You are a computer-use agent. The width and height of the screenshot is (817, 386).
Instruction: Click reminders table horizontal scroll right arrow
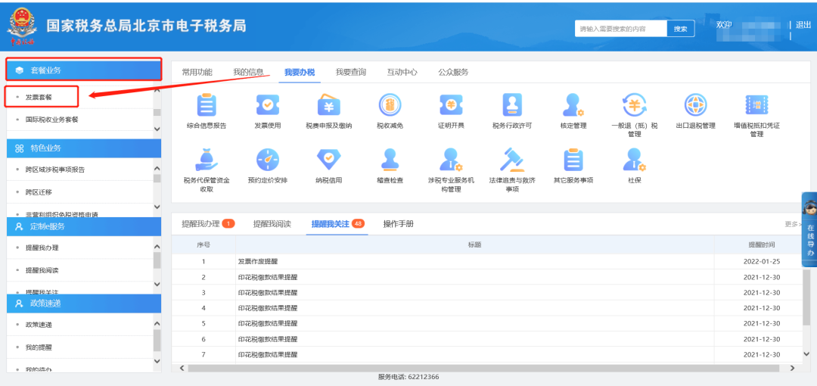pos(792,369)
